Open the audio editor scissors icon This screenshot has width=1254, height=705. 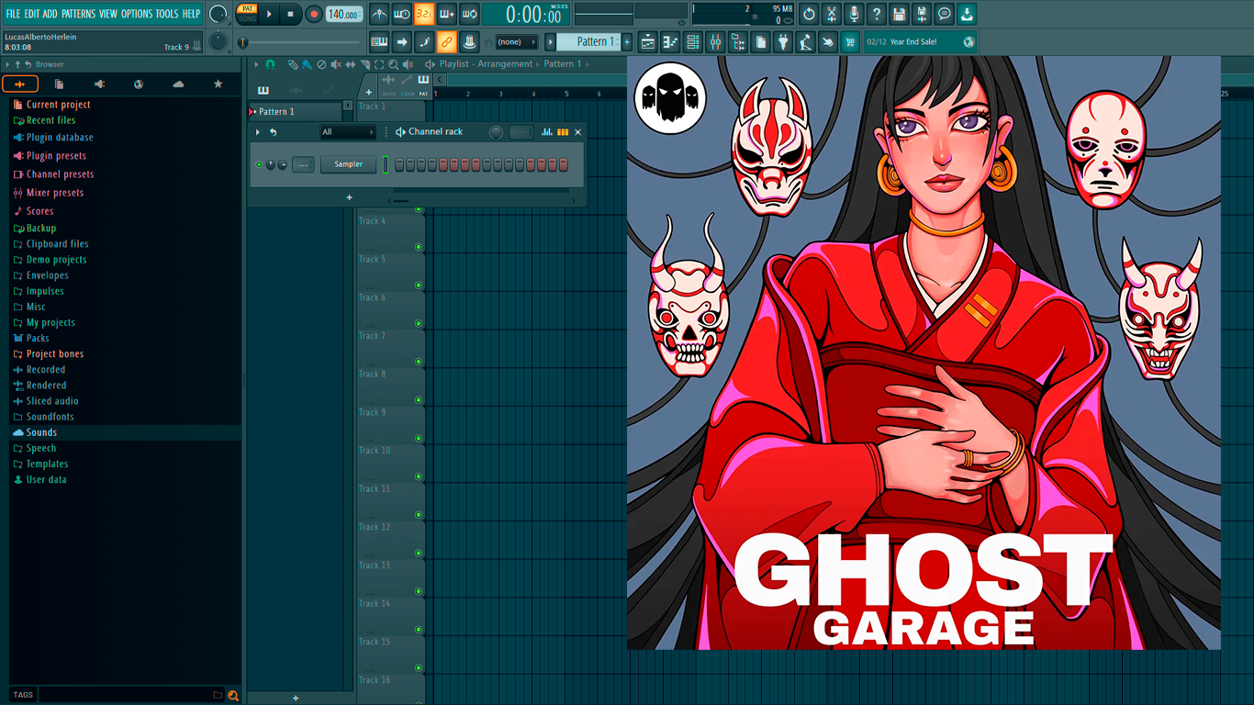(832, 14)
